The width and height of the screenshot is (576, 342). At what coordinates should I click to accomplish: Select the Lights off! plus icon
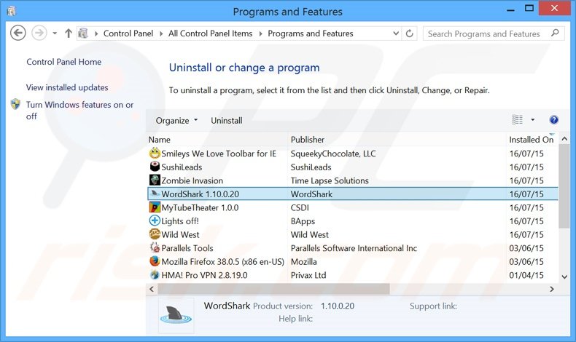click(155, 220)
